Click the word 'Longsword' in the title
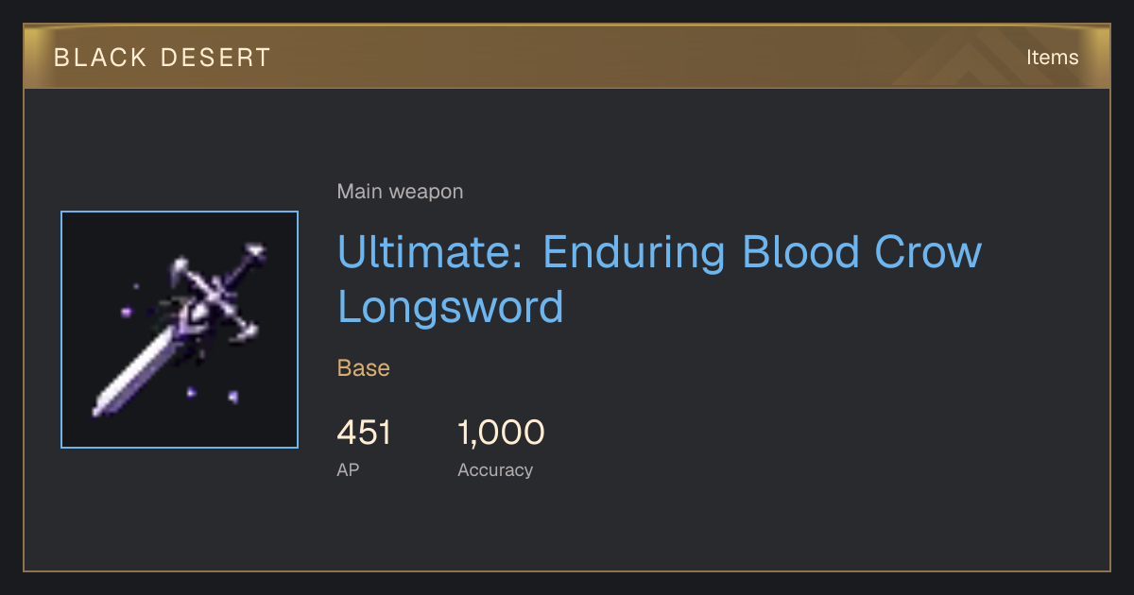 (451, 307)
